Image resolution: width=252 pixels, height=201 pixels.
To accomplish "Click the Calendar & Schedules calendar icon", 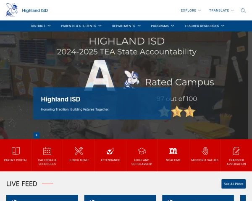I will [x=47, y=151].
